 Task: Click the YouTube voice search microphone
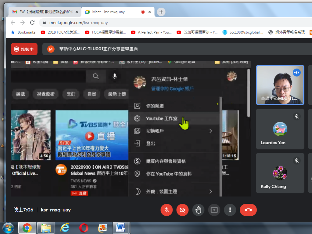coord(115,77)
